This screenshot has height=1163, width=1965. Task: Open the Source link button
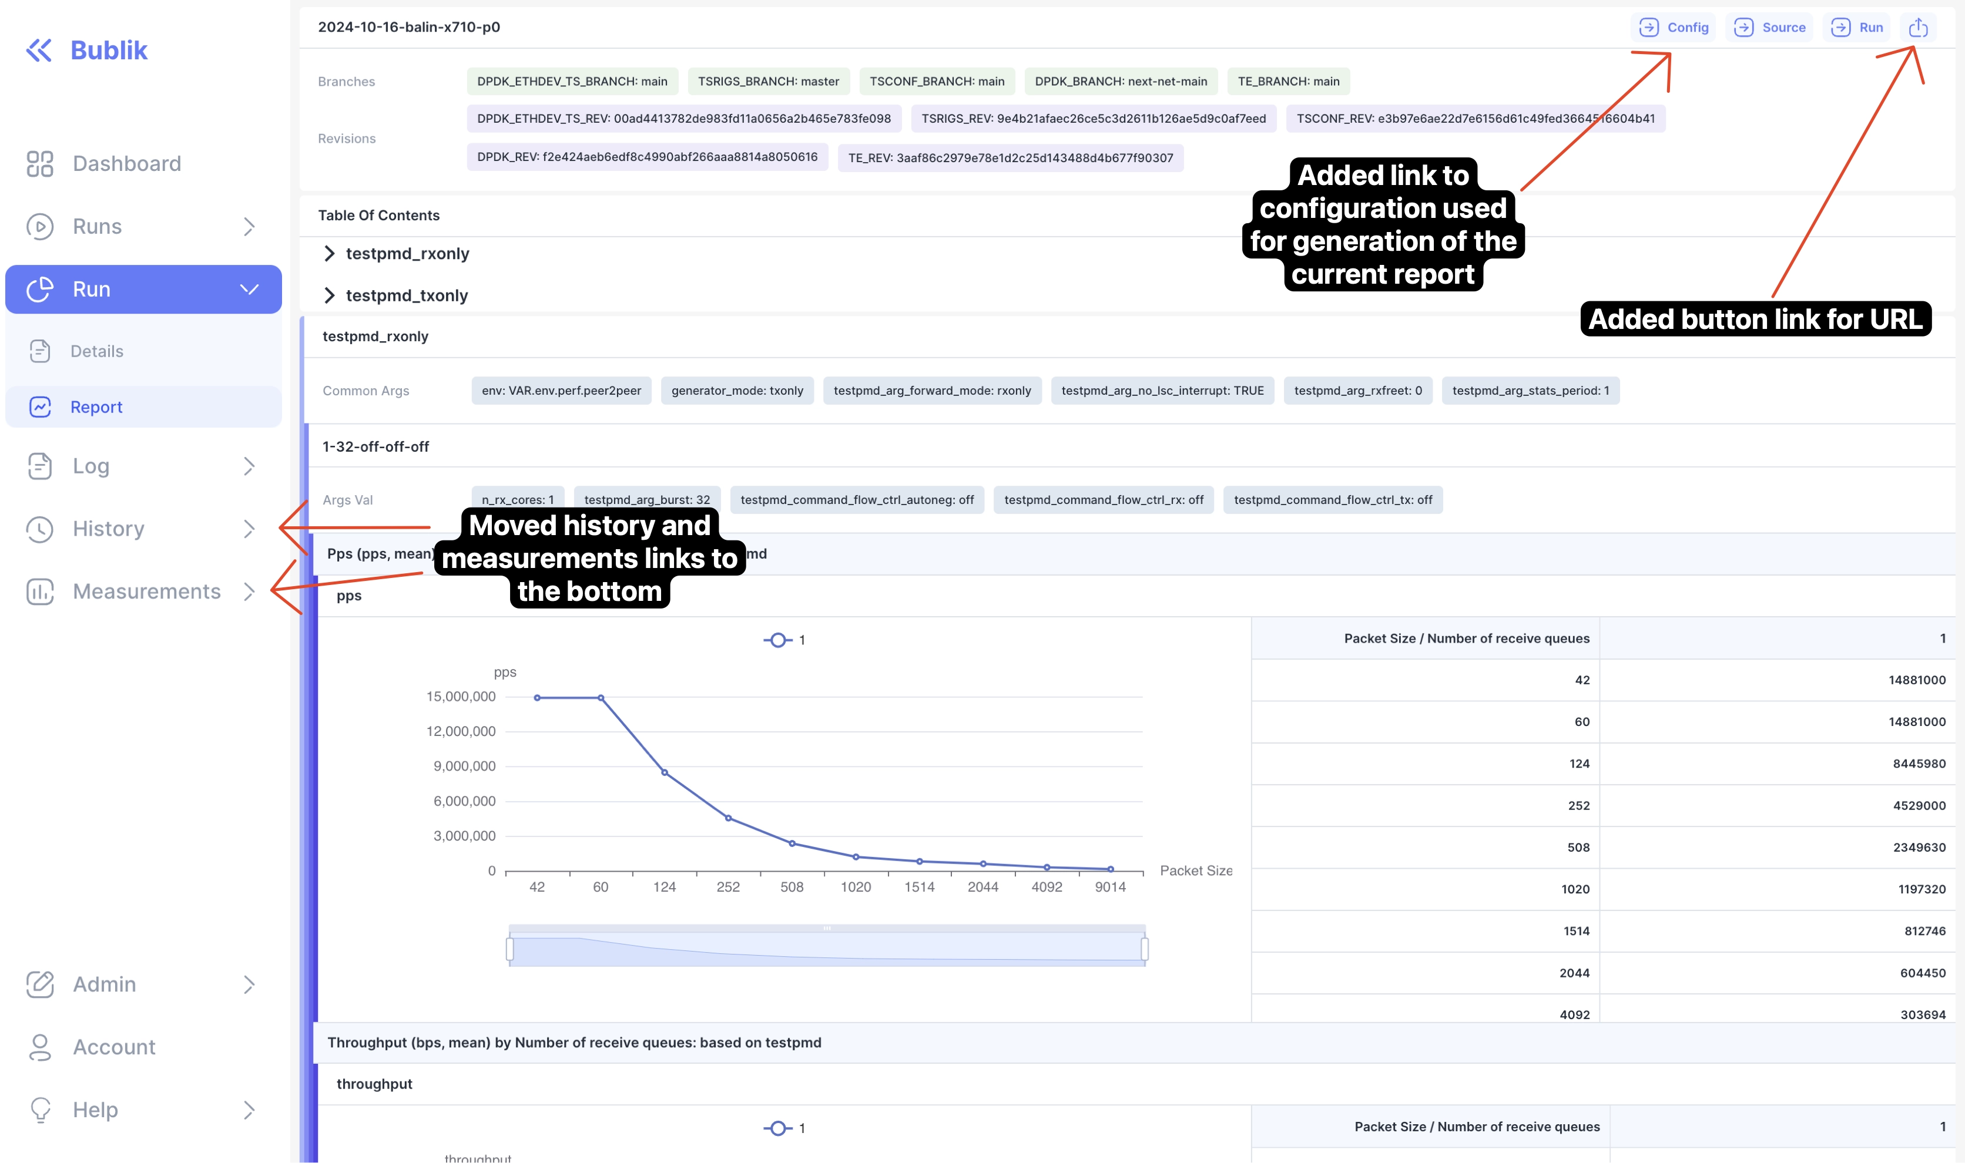click(x=1769, y=28)
